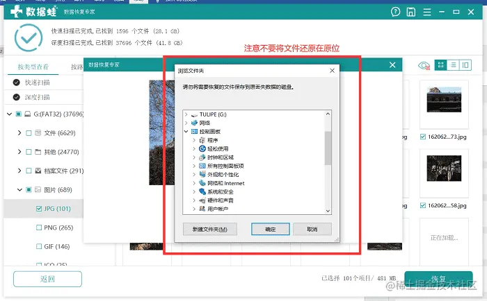The image size is (487, 301).
Task: Toggle the preview eye icon
Action: click(424, 65)
